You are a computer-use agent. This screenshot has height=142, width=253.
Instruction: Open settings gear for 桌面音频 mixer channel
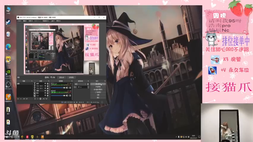click(70, 96)
